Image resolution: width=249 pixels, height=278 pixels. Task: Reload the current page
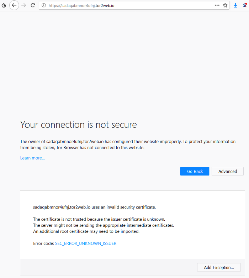33,5
